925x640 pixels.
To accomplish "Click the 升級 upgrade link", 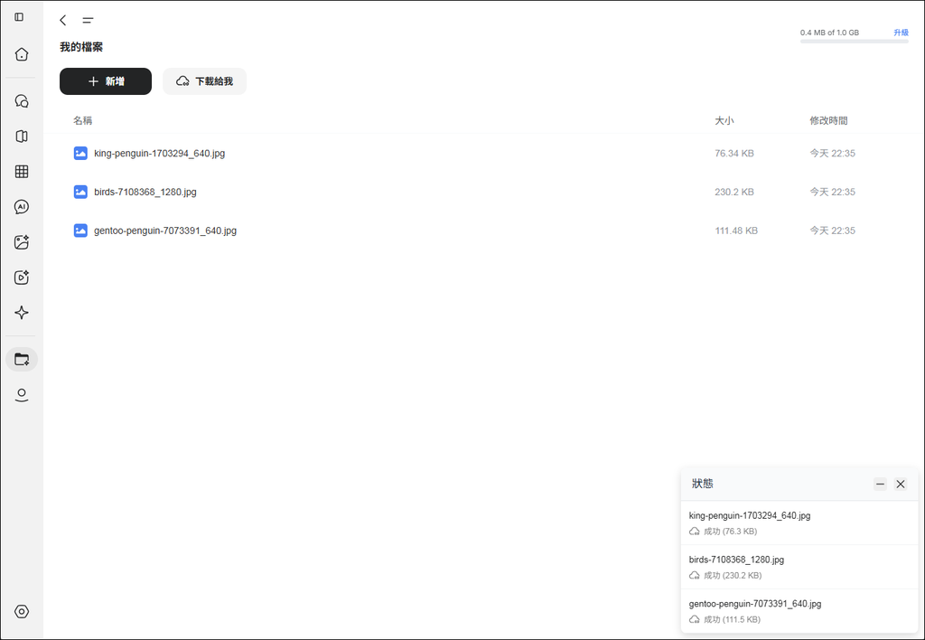I will coord(901,33).
